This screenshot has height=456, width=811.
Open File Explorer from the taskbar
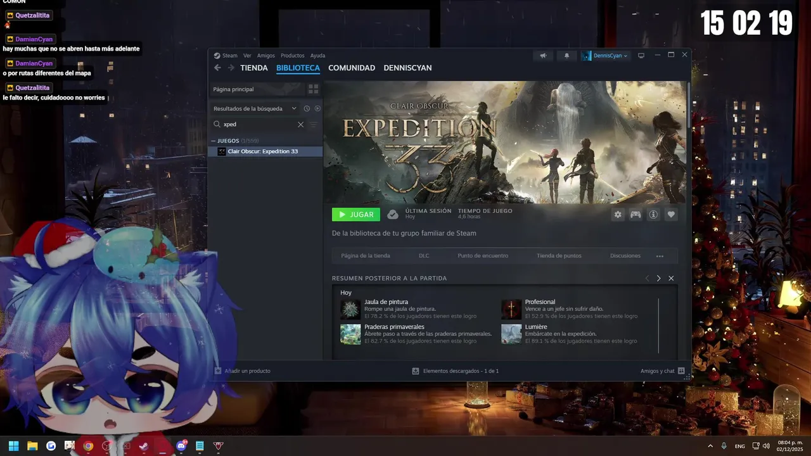tap(32, 446)
